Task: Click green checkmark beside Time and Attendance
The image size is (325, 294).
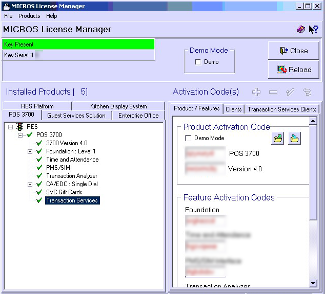Action: click(39, 160)
